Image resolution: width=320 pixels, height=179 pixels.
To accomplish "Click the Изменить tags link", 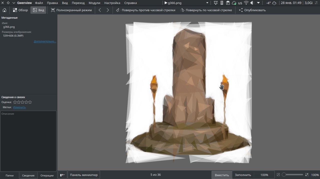I will pos(19,107).
